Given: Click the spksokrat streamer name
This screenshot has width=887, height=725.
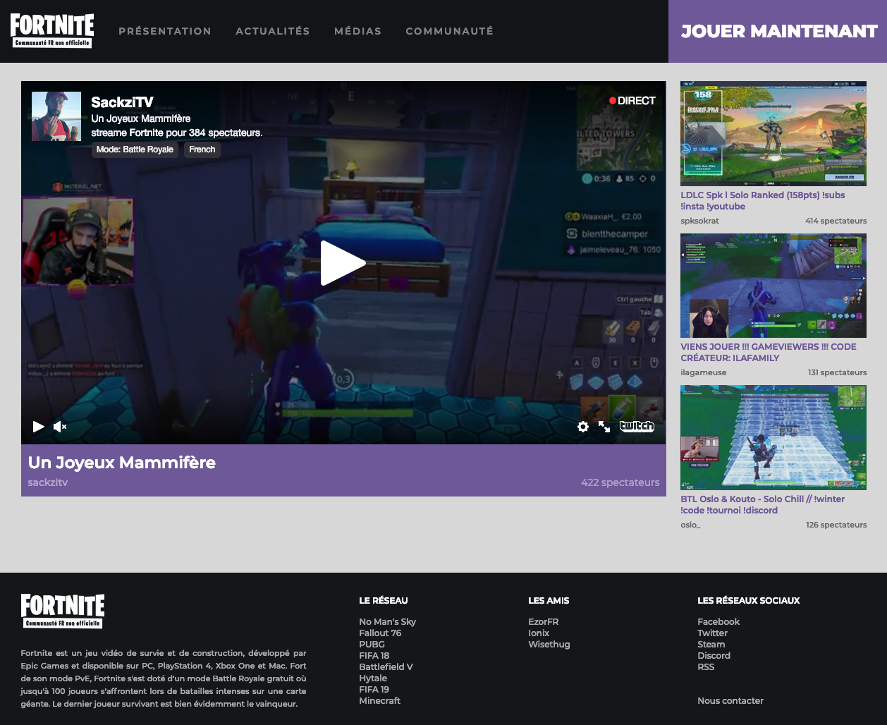Looking at the screenshot, I should [x=700, y=221].
